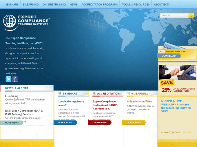Open the Contact footer link
This screenshot has width=197, height=147.
pos(166,132)
